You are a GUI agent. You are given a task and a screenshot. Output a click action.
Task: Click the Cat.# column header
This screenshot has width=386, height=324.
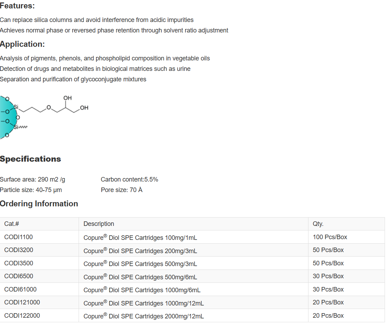coord(12,224)
